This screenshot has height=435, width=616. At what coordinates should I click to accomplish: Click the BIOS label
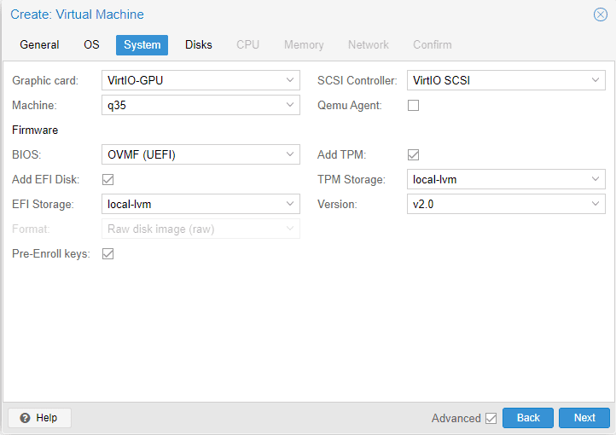(26, 154)
